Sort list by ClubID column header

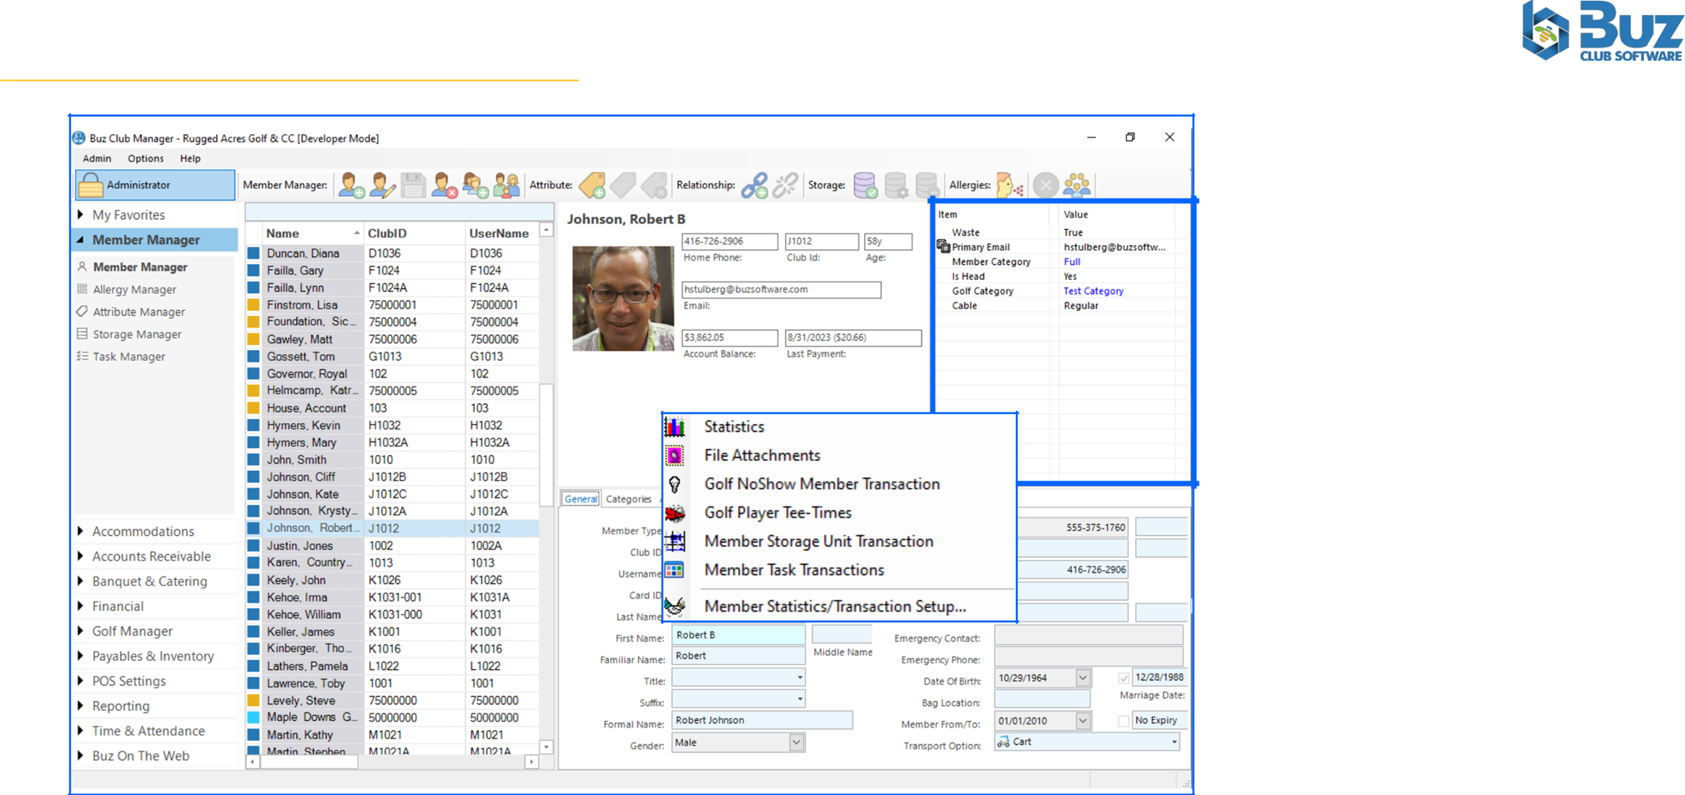pos(413,233)
